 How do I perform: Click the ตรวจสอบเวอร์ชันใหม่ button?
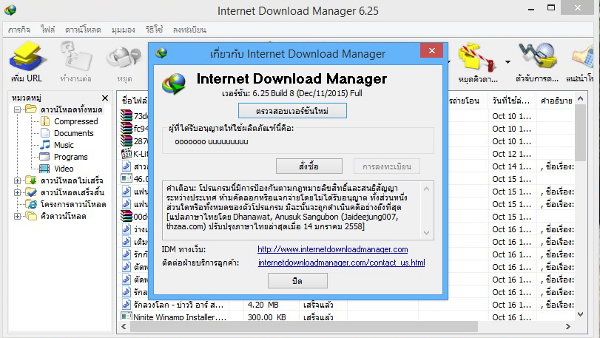click(x=292, y=111)
